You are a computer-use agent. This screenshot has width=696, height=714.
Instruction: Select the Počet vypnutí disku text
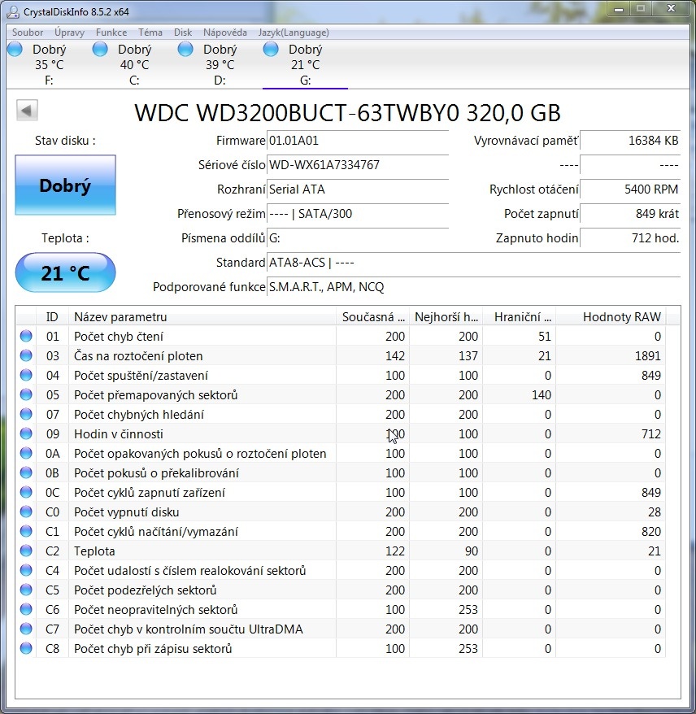[x=127, y=512]
